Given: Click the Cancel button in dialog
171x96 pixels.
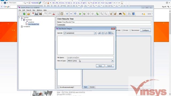Looking at the screenshot, I should click(109, 66).
